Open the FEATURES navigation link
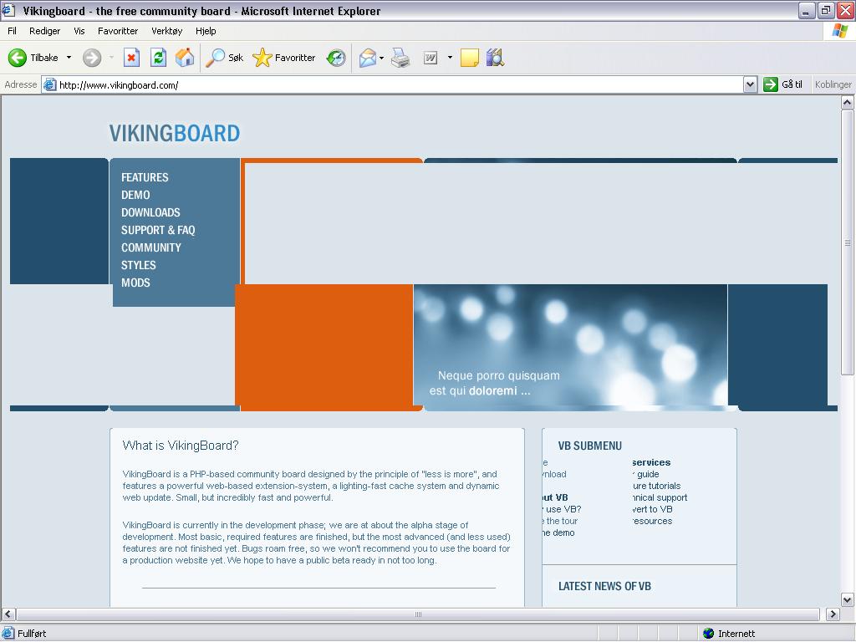This screenshot has width=856, height=642. tap(145, 177)
